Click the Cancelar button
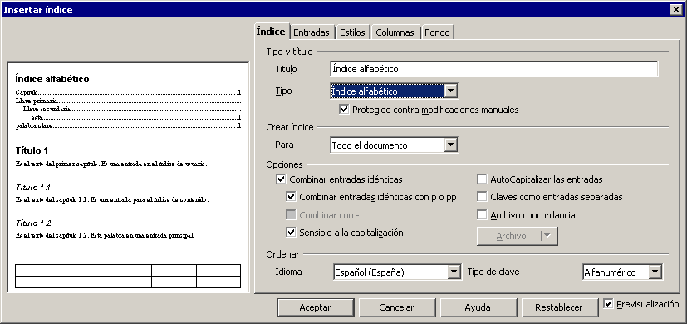This screenshot has width=687, height=324. click(396, 307)
